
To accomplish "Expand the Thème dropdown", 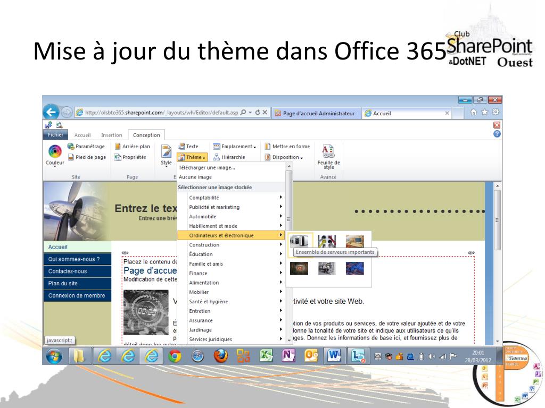I will pyautogui.click(x=192, y=157).
